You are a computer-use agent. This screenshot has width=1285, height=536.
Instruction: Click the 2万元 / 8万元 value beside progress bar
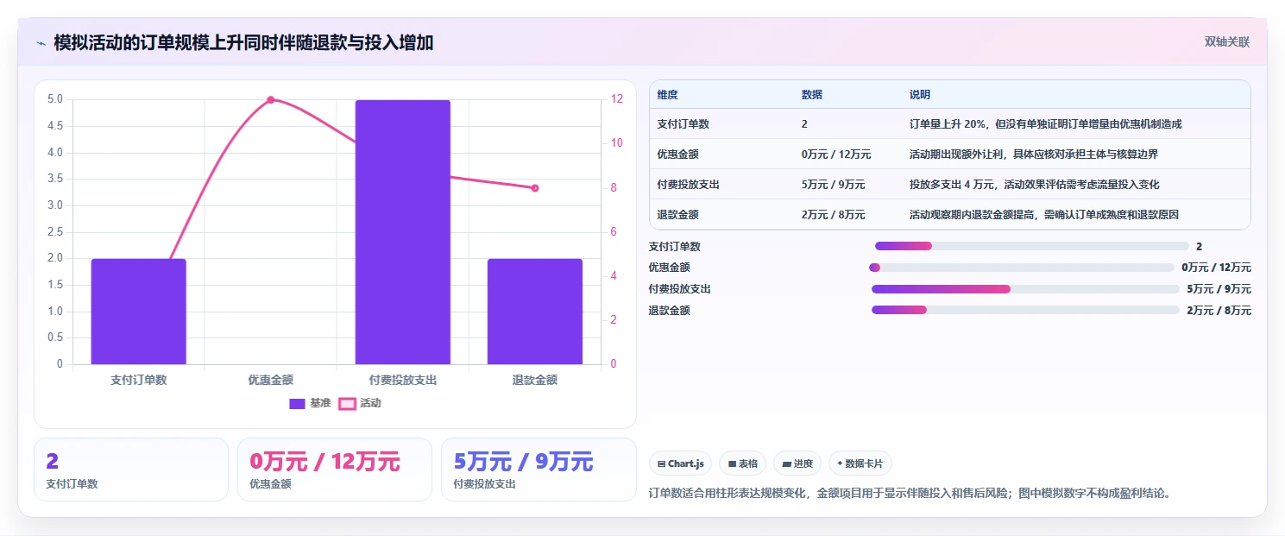click(1219, 311)
